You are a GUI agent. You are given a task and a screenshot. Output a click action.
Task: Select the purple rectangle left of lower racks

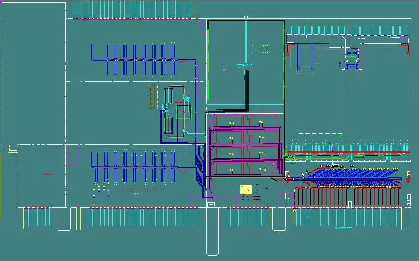72,155
